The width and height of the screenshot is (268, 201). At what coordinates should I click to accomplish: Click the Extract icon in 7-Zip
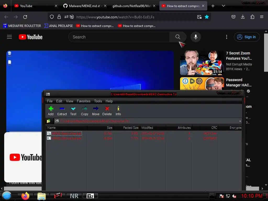(62, 109)
